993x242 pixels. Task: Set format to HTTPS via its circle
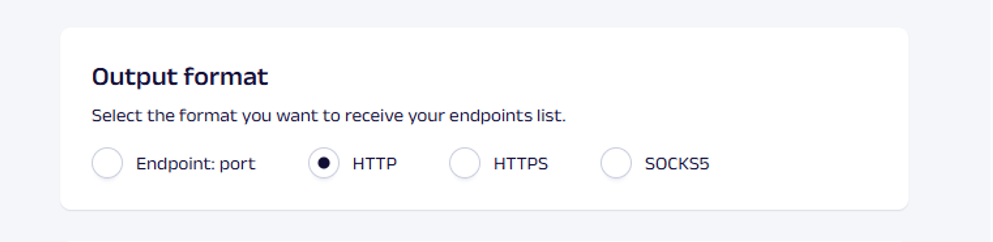coord(465,163)
